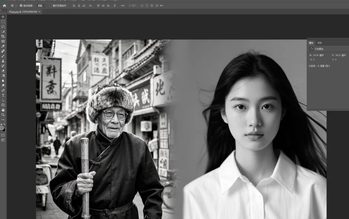This screenshot has height=219, width=349.
Task: Select the Eyedropper tool
Action: tap(3, 46)
